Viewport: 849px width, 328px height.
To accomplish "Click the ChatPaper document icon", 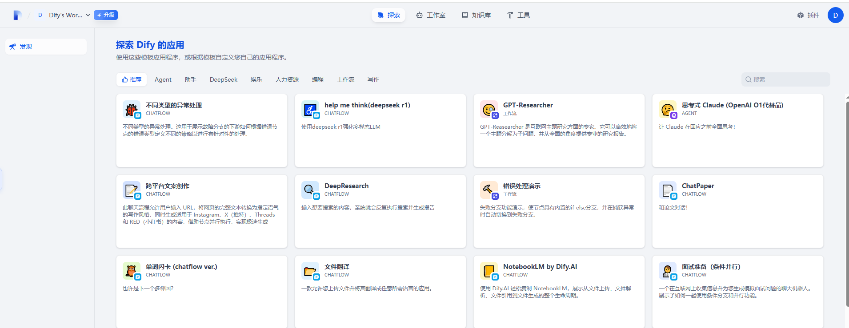I will pyautogui.click(x=667, y=190).
